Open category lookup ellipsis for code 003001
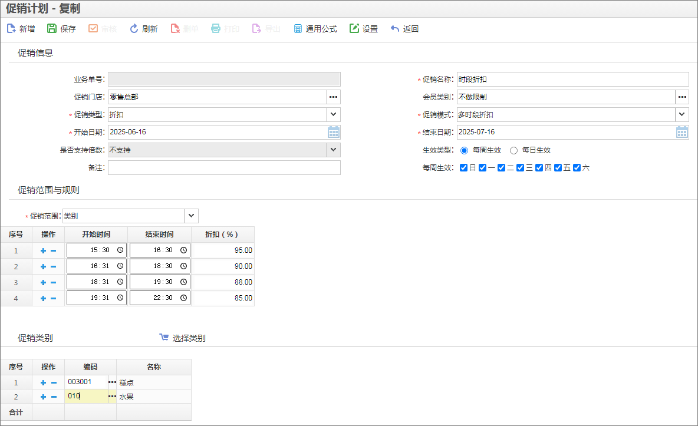 pyautogui.click(x=112, y=382)
